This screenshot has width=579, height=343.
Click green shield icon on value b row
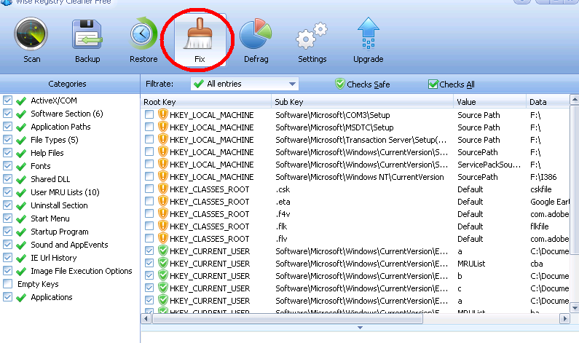coord(163,275)
